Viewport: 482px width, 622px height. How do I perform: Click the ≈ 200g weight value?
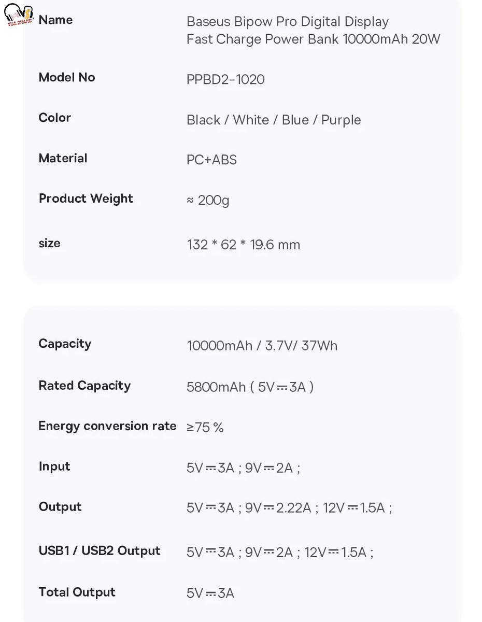click(x=208, y=200)
